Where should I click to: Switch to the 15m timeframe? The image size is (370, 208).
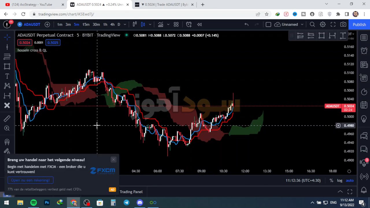pyautogui.click(x=86, y=25)
